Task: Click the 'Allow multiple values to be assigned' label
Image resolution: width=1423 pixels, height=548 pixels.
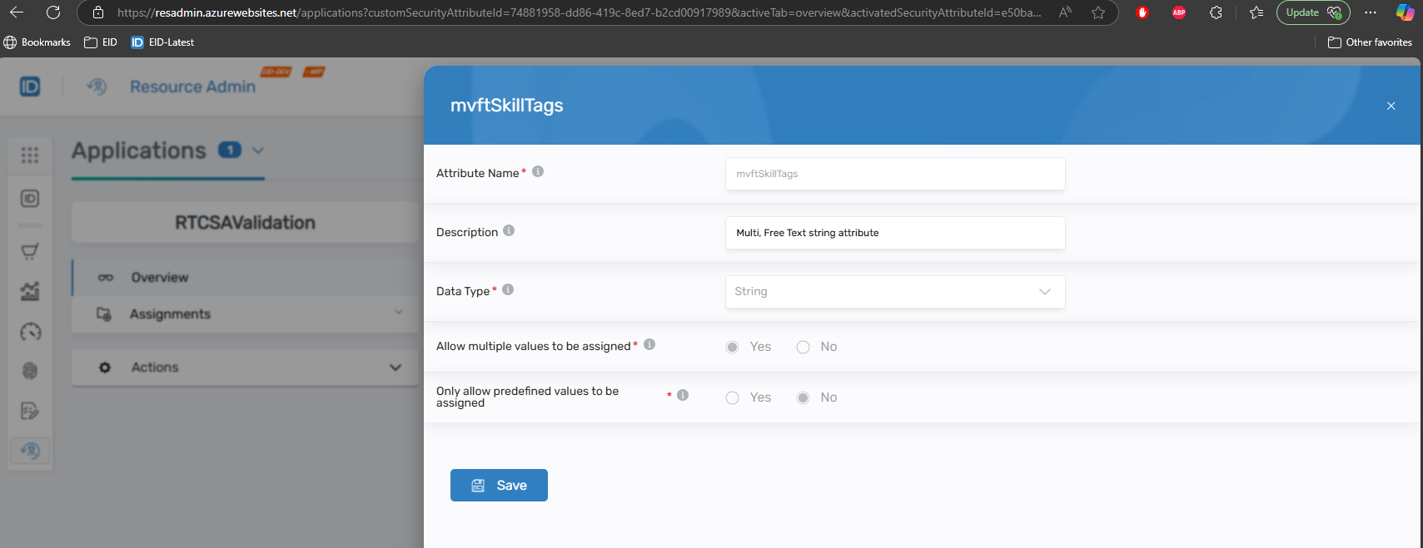Action: click(533, 346)
